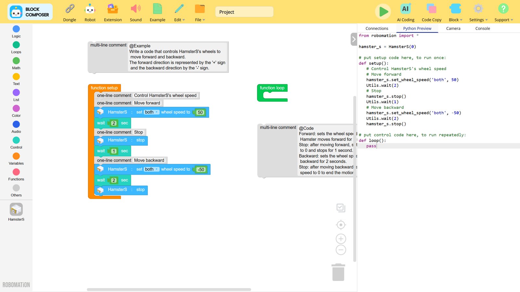Screen dimensions: 520x292
Task: Select the Functions block category
Action: [x=16, y=175]
